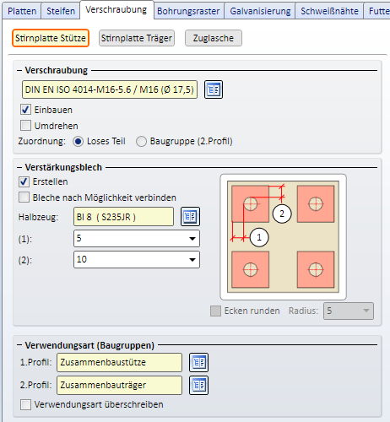Image resolution: width=390 pixels, height=422 pixels.
Task: Click the Stirnplatte Träger button
Action: pyautogui.click(x=137, y=38)
